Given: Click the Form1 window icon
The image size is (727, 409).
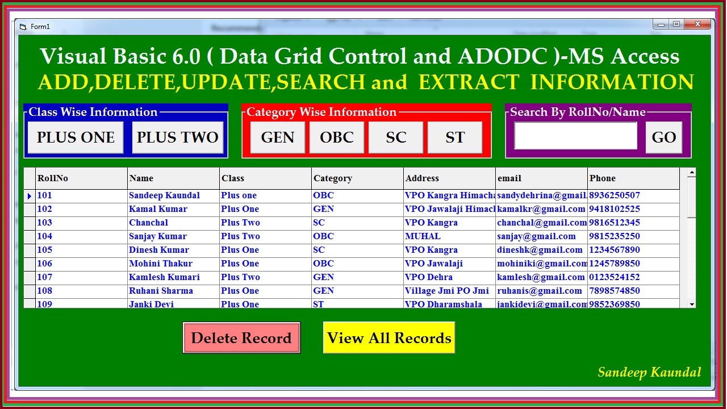Looking at the screenshot, I should [23, 27].
